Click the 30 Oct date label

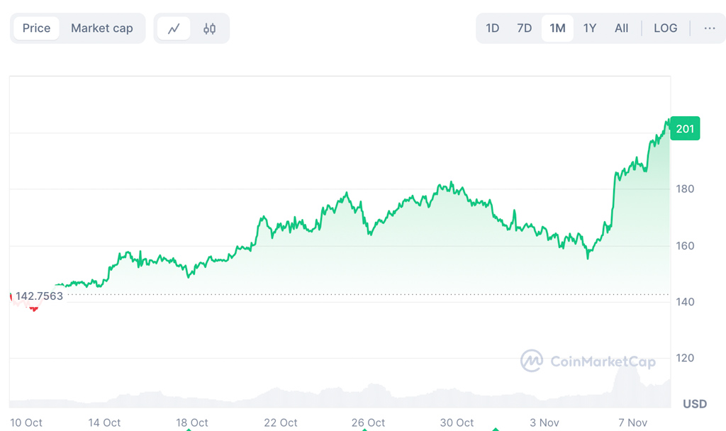tap(457, 422)
